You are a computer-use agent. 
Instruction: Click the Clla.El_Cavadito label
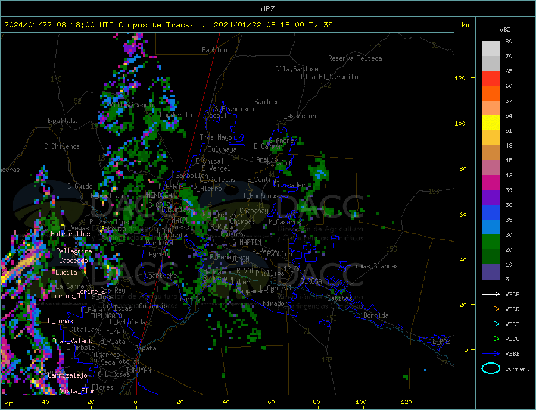(329, 77)
